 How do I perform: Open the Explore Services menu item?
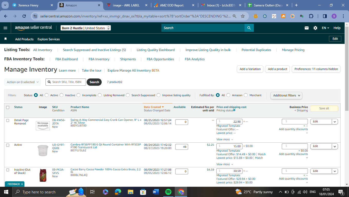(49, 39)
